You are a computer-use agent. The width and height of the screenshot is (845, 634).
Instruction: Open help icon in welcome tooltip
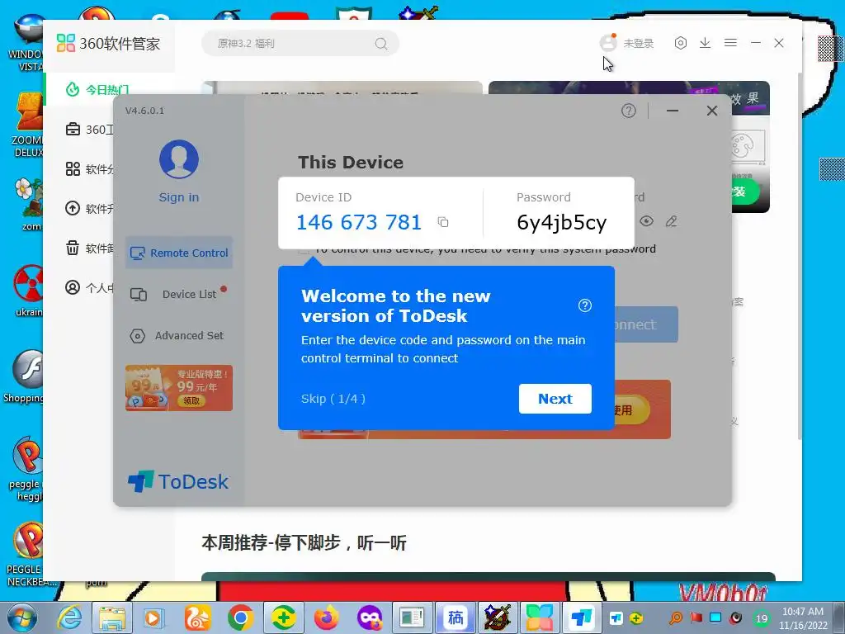click(585, 305)
